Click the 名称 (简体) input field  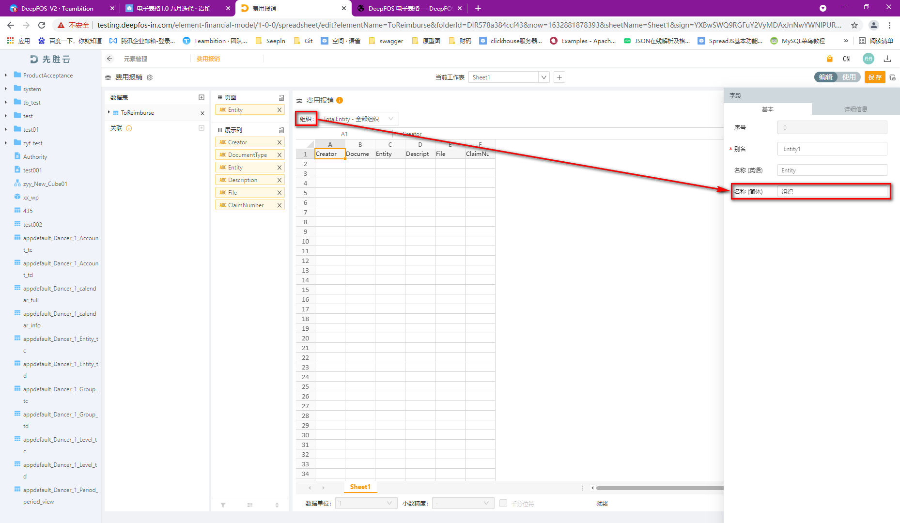[832, 191]
